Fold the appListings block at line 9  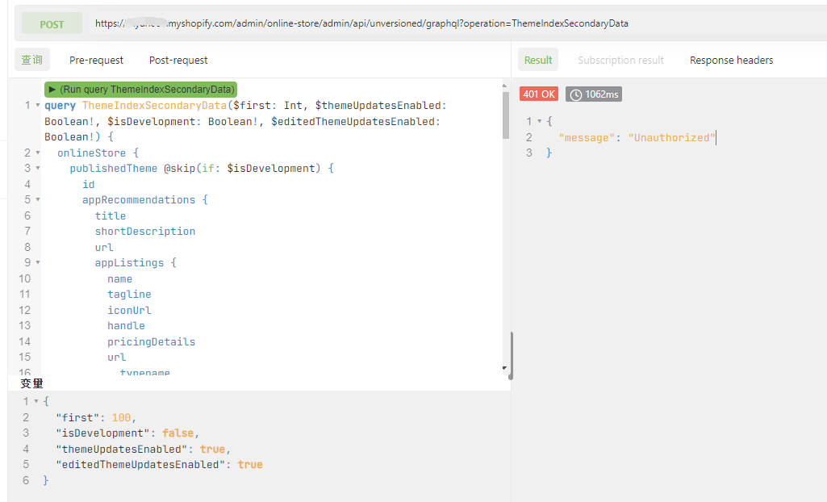[38, 263]
